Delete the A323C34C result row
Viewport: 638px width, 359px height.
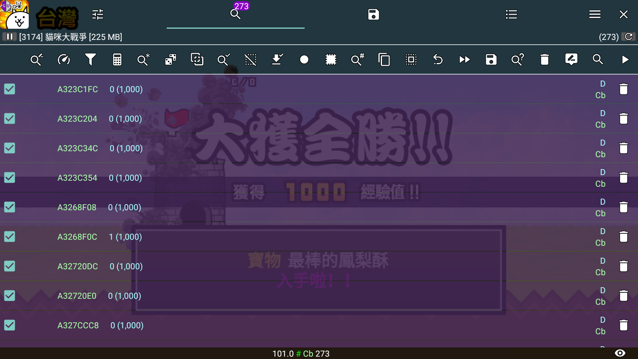tap(624, 148)
